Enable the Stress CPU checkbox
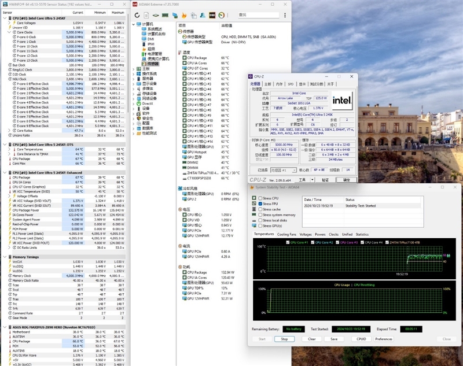This screenshot has height=366, width=463. 260,198
